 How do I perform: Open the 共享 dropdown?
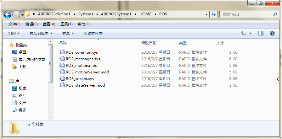coord(68,33)
